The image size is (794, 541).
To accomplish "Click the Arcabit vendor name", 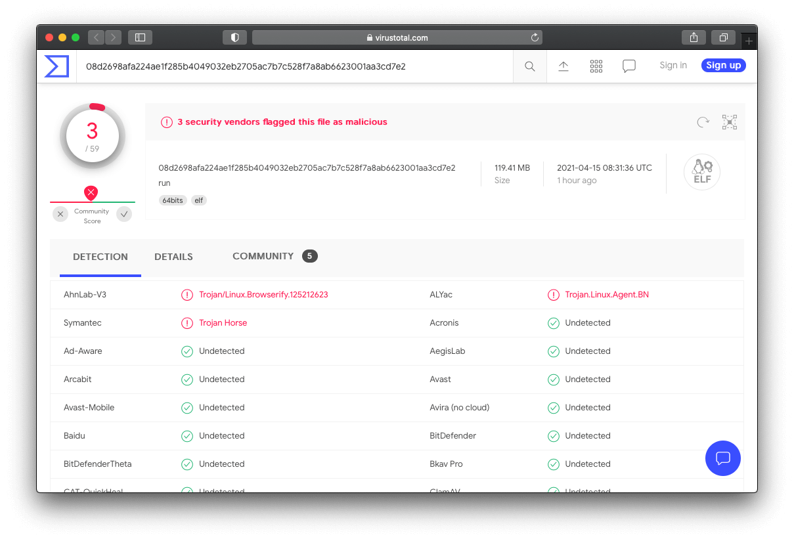I will tap(77, 379).
